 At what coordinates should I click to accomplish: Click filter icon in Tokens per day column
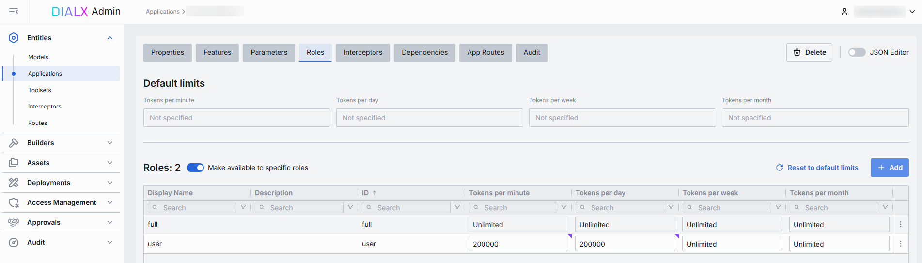click(671, 207)
